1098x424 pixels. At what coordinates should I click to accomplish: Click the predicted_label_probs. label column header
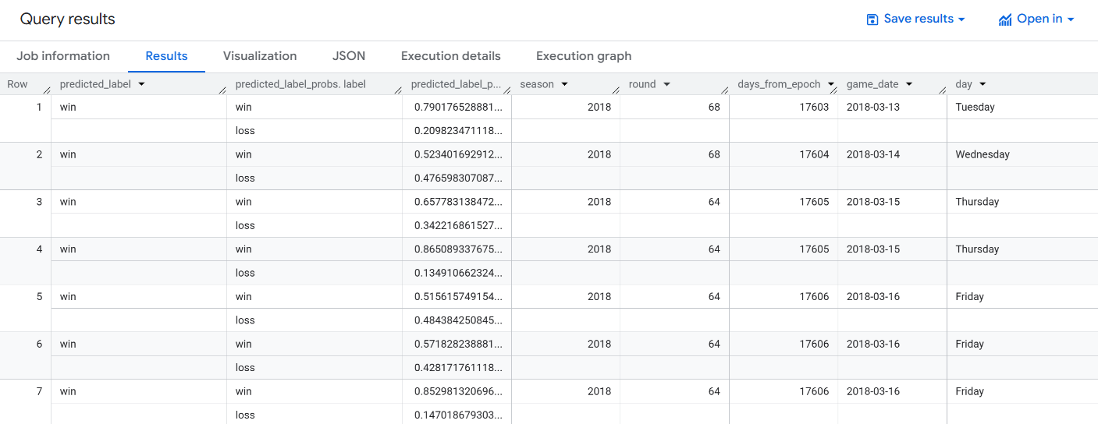[300, 84]
